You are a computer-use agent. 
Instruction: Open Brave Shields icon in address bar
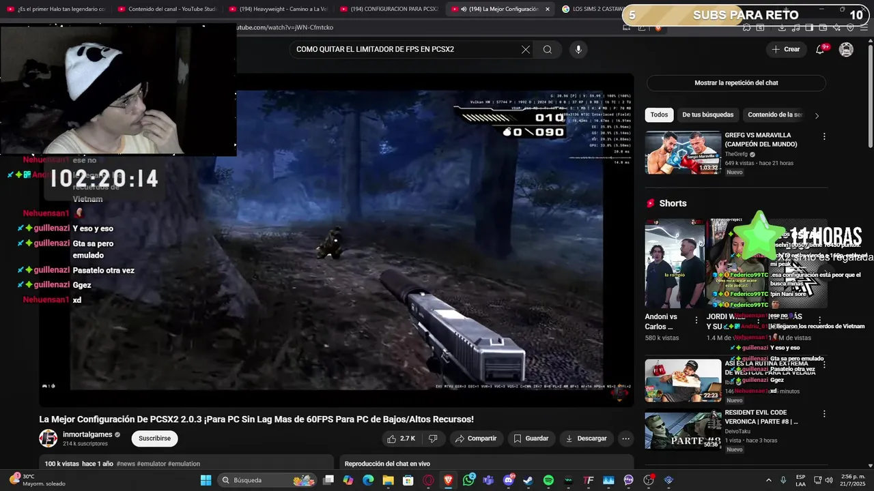click(658, 27)
